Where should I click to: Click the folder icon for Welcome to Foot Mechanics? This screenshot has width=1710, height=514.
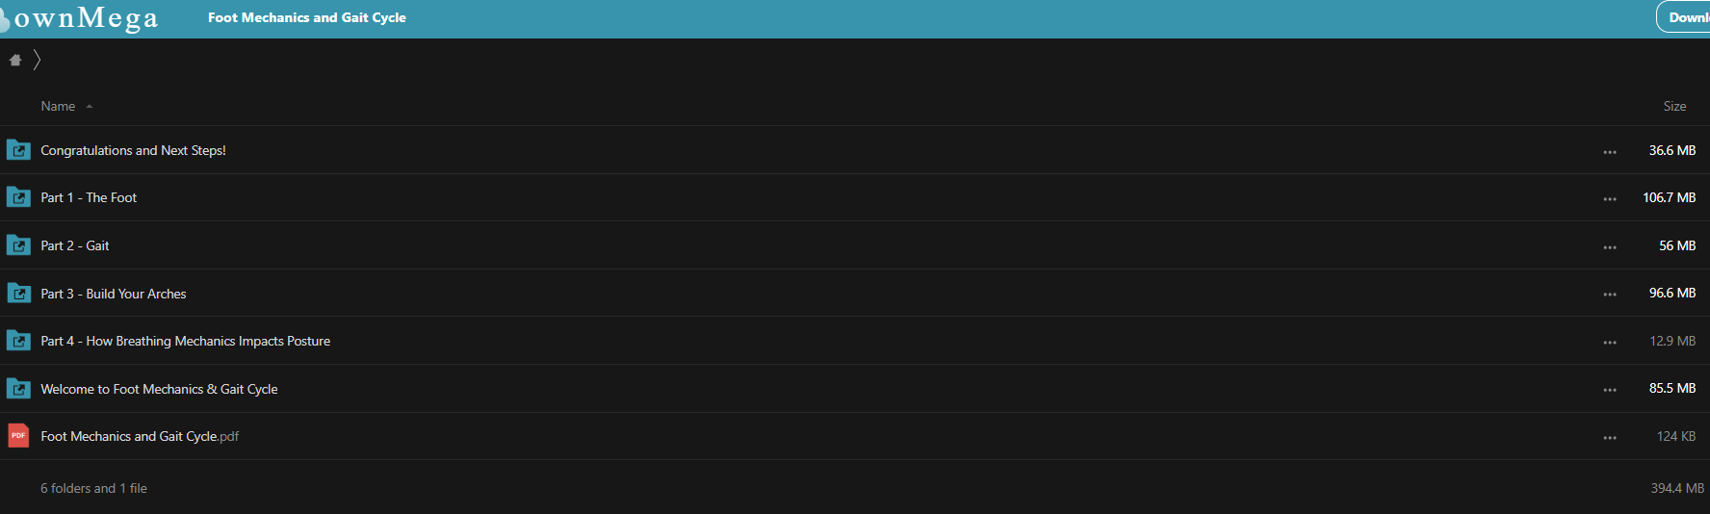18,389
